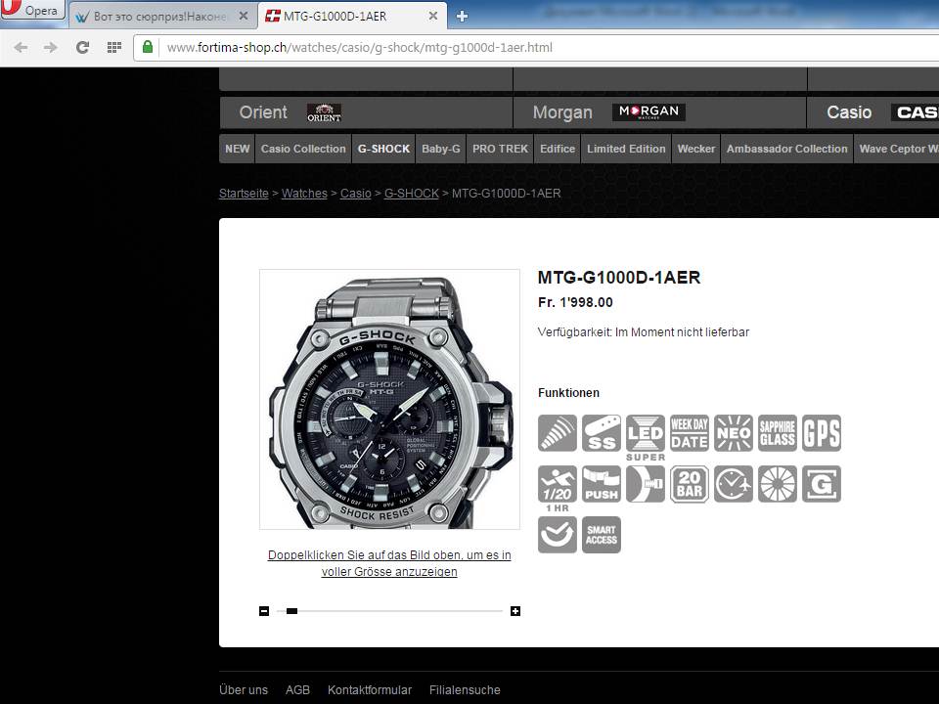Click the GPS function icon
Viewport: 939px width, 704px height.
point(822,433)
